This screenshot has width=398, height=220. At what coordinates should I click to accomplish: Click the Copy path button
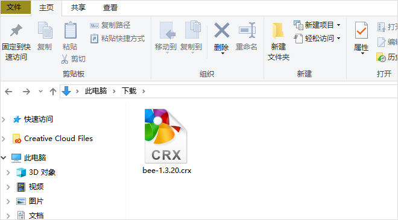click(110, 25)
